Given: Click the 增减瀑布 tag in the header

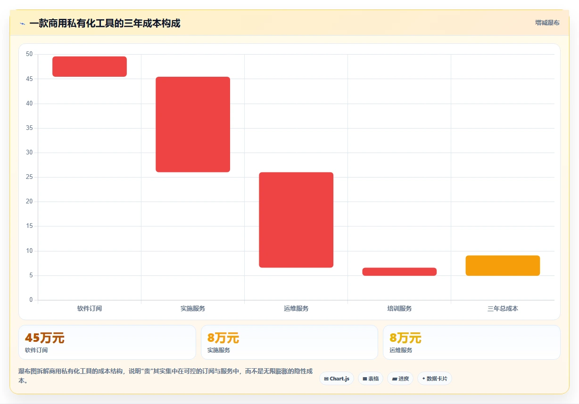Looking at the screenshot, I should click(x=547, y=23).
